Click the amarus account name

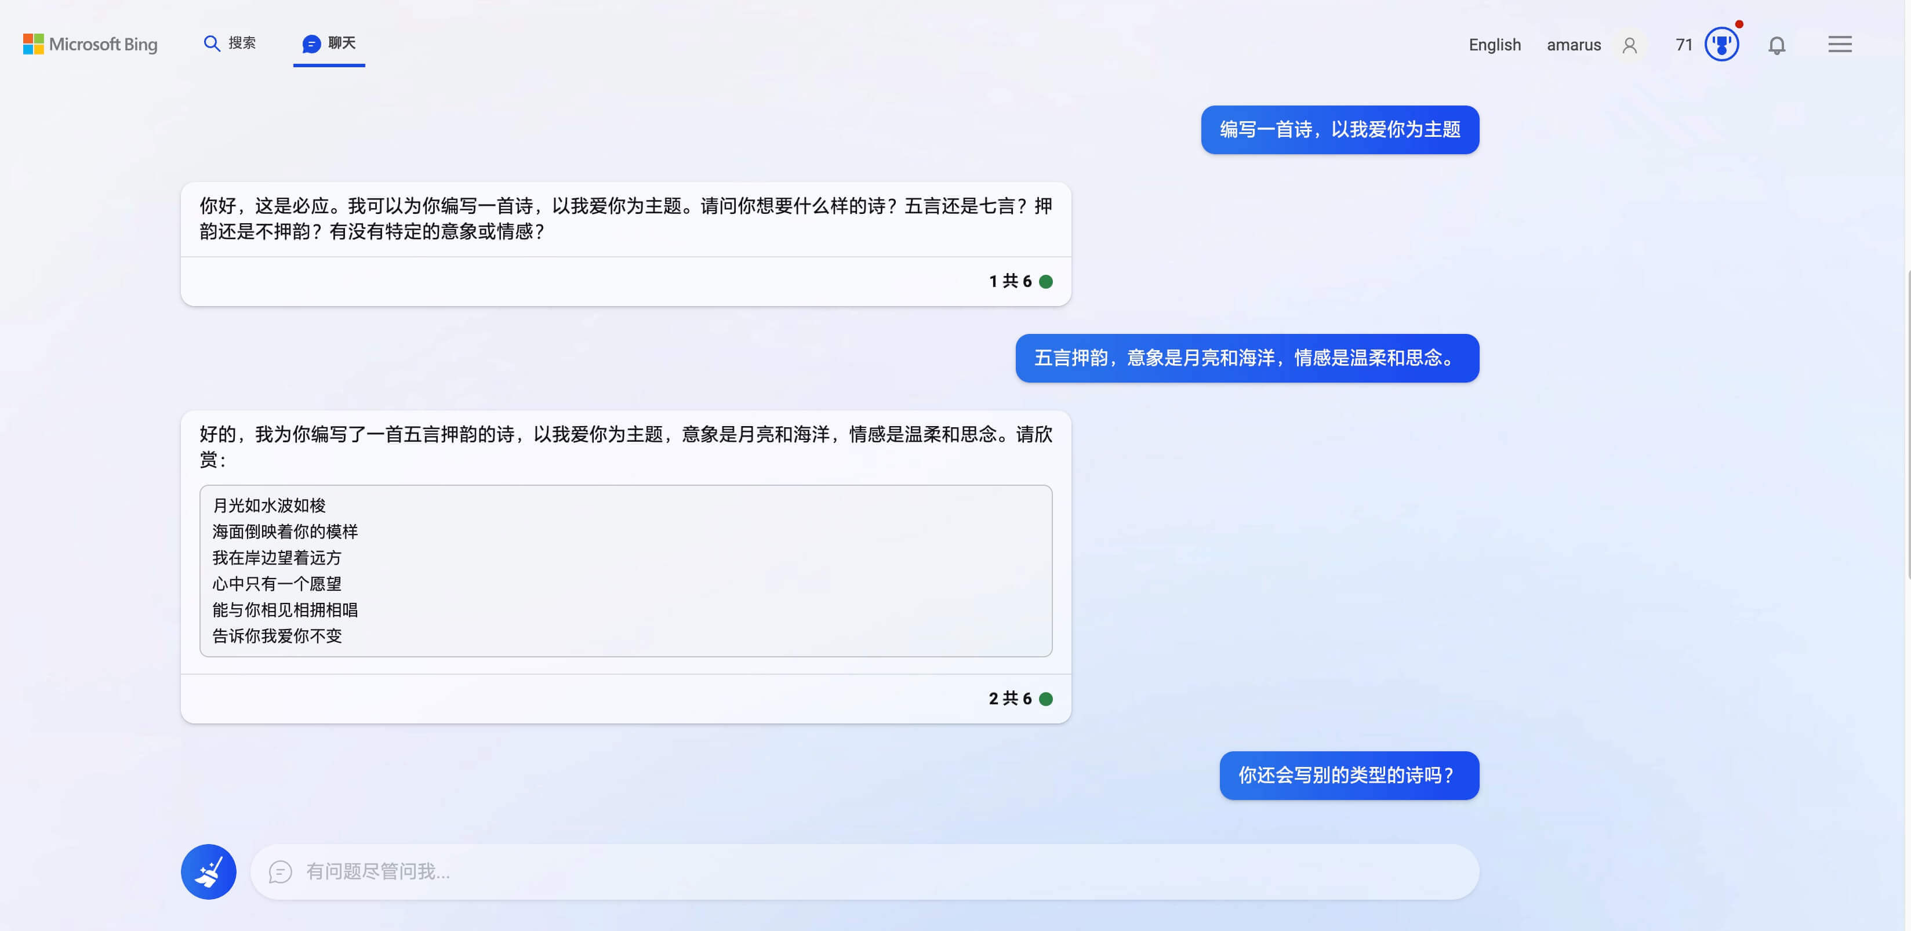pyautogui.click(x=1573, y=45)
